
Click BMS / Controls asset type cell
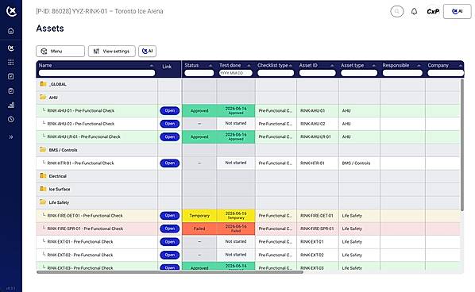pos(359,163)
